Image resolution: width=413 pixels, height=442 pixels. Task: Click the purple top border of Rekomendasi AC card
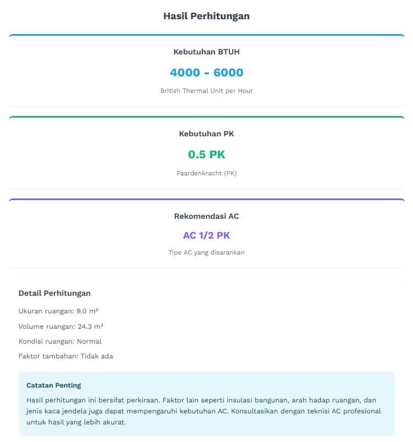coord(206,200)
